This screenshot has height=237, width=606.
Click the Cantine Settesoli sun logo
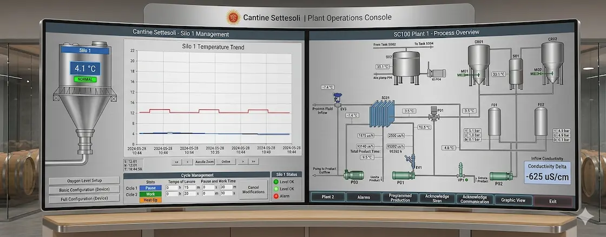point(233,17)
